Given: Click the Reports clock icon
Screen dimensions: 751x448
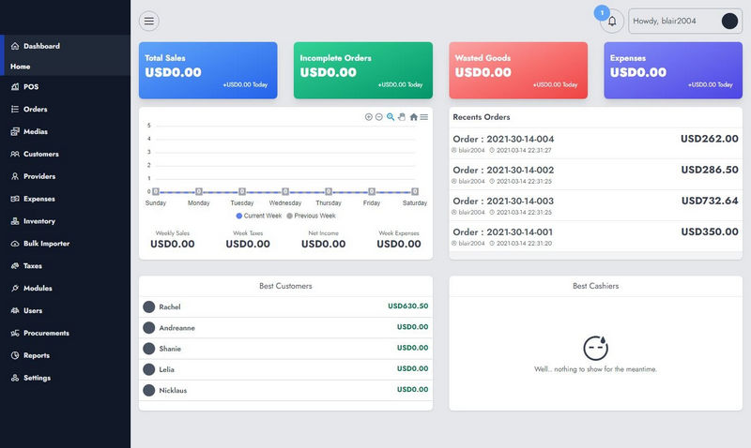Looking at the screenshot, I should point(15,355).
